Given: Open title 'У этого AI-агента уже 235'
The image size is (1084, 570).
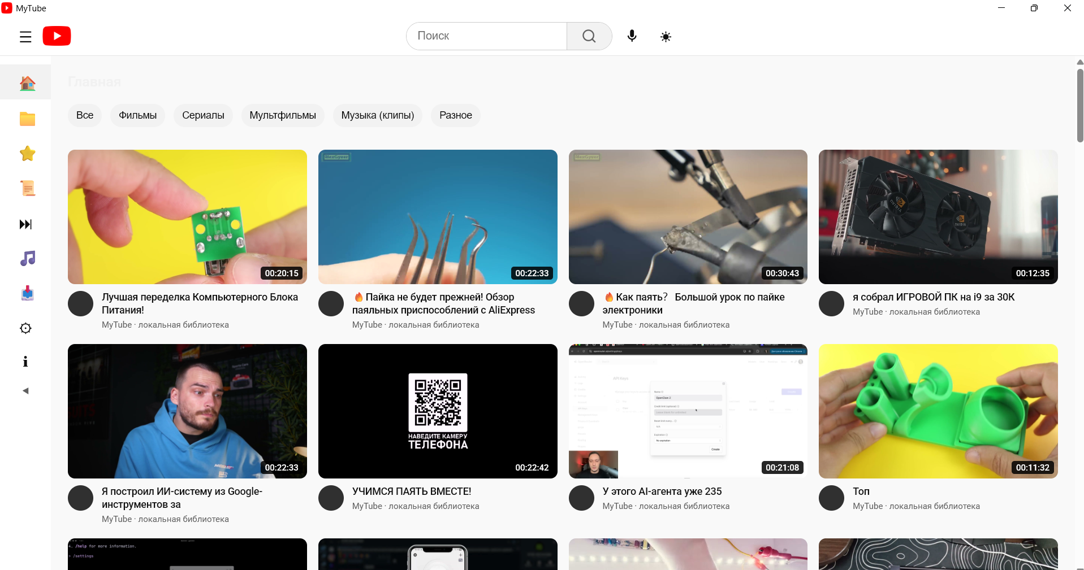Looking at the screenshot, I should pyautogui.click(x=662, y=491).
